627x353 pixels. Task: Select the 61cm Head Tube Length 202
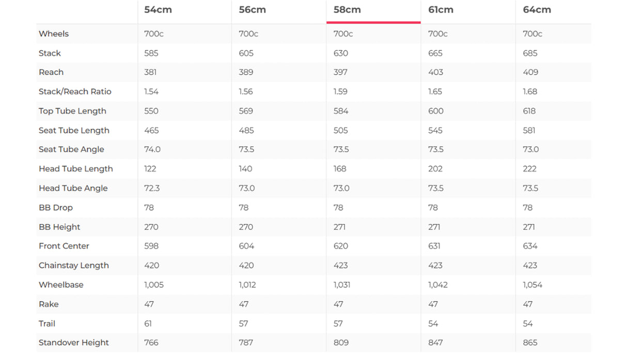coord(435,169)
